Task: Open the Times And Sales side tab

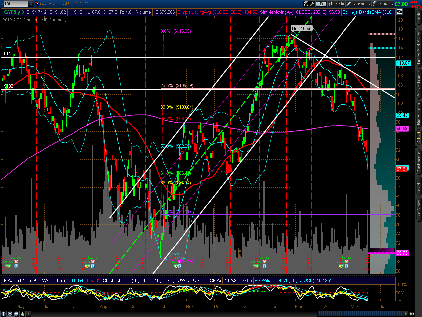Action: pos(419,48)
